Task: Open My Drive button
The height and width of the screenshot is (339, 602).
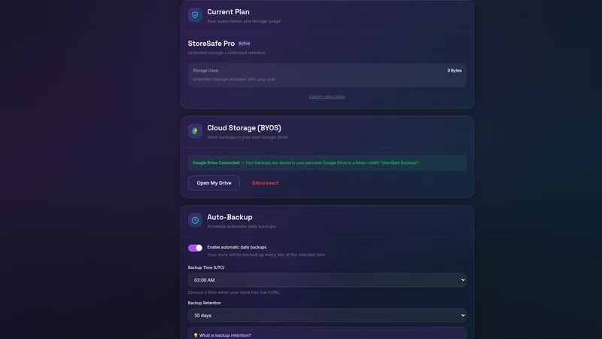Action: pos(214,183)
